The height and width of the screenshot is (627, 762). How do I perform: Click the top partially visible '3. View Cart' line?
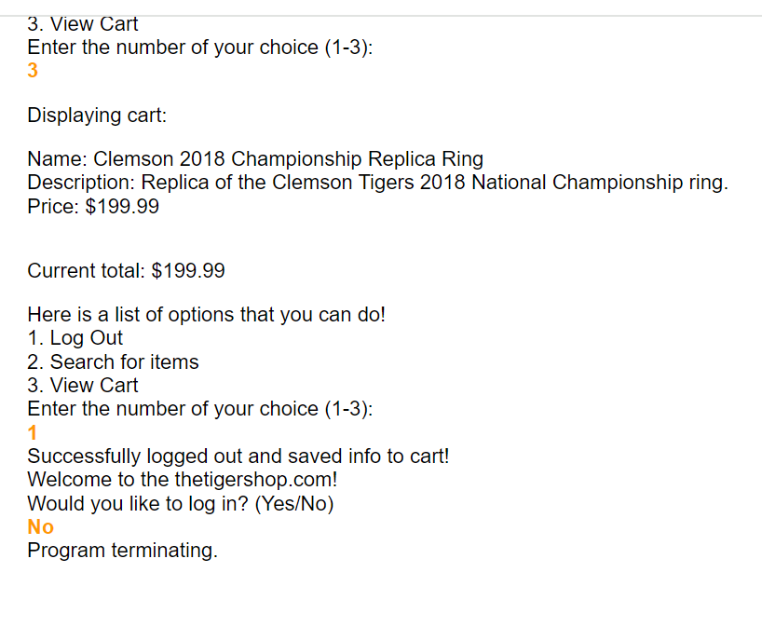(83, 24)
